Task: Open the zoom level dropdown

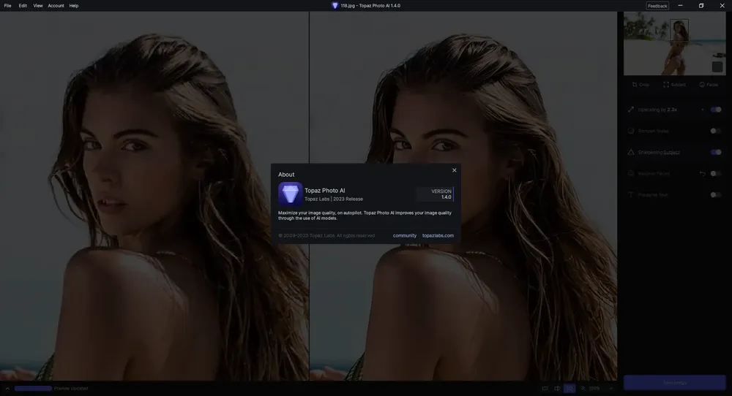Action: [x=611, y=388]
